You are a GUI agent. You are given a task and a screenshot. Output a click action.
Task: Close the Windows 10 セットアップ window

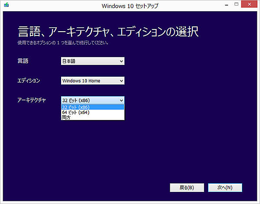coord(249,4)
